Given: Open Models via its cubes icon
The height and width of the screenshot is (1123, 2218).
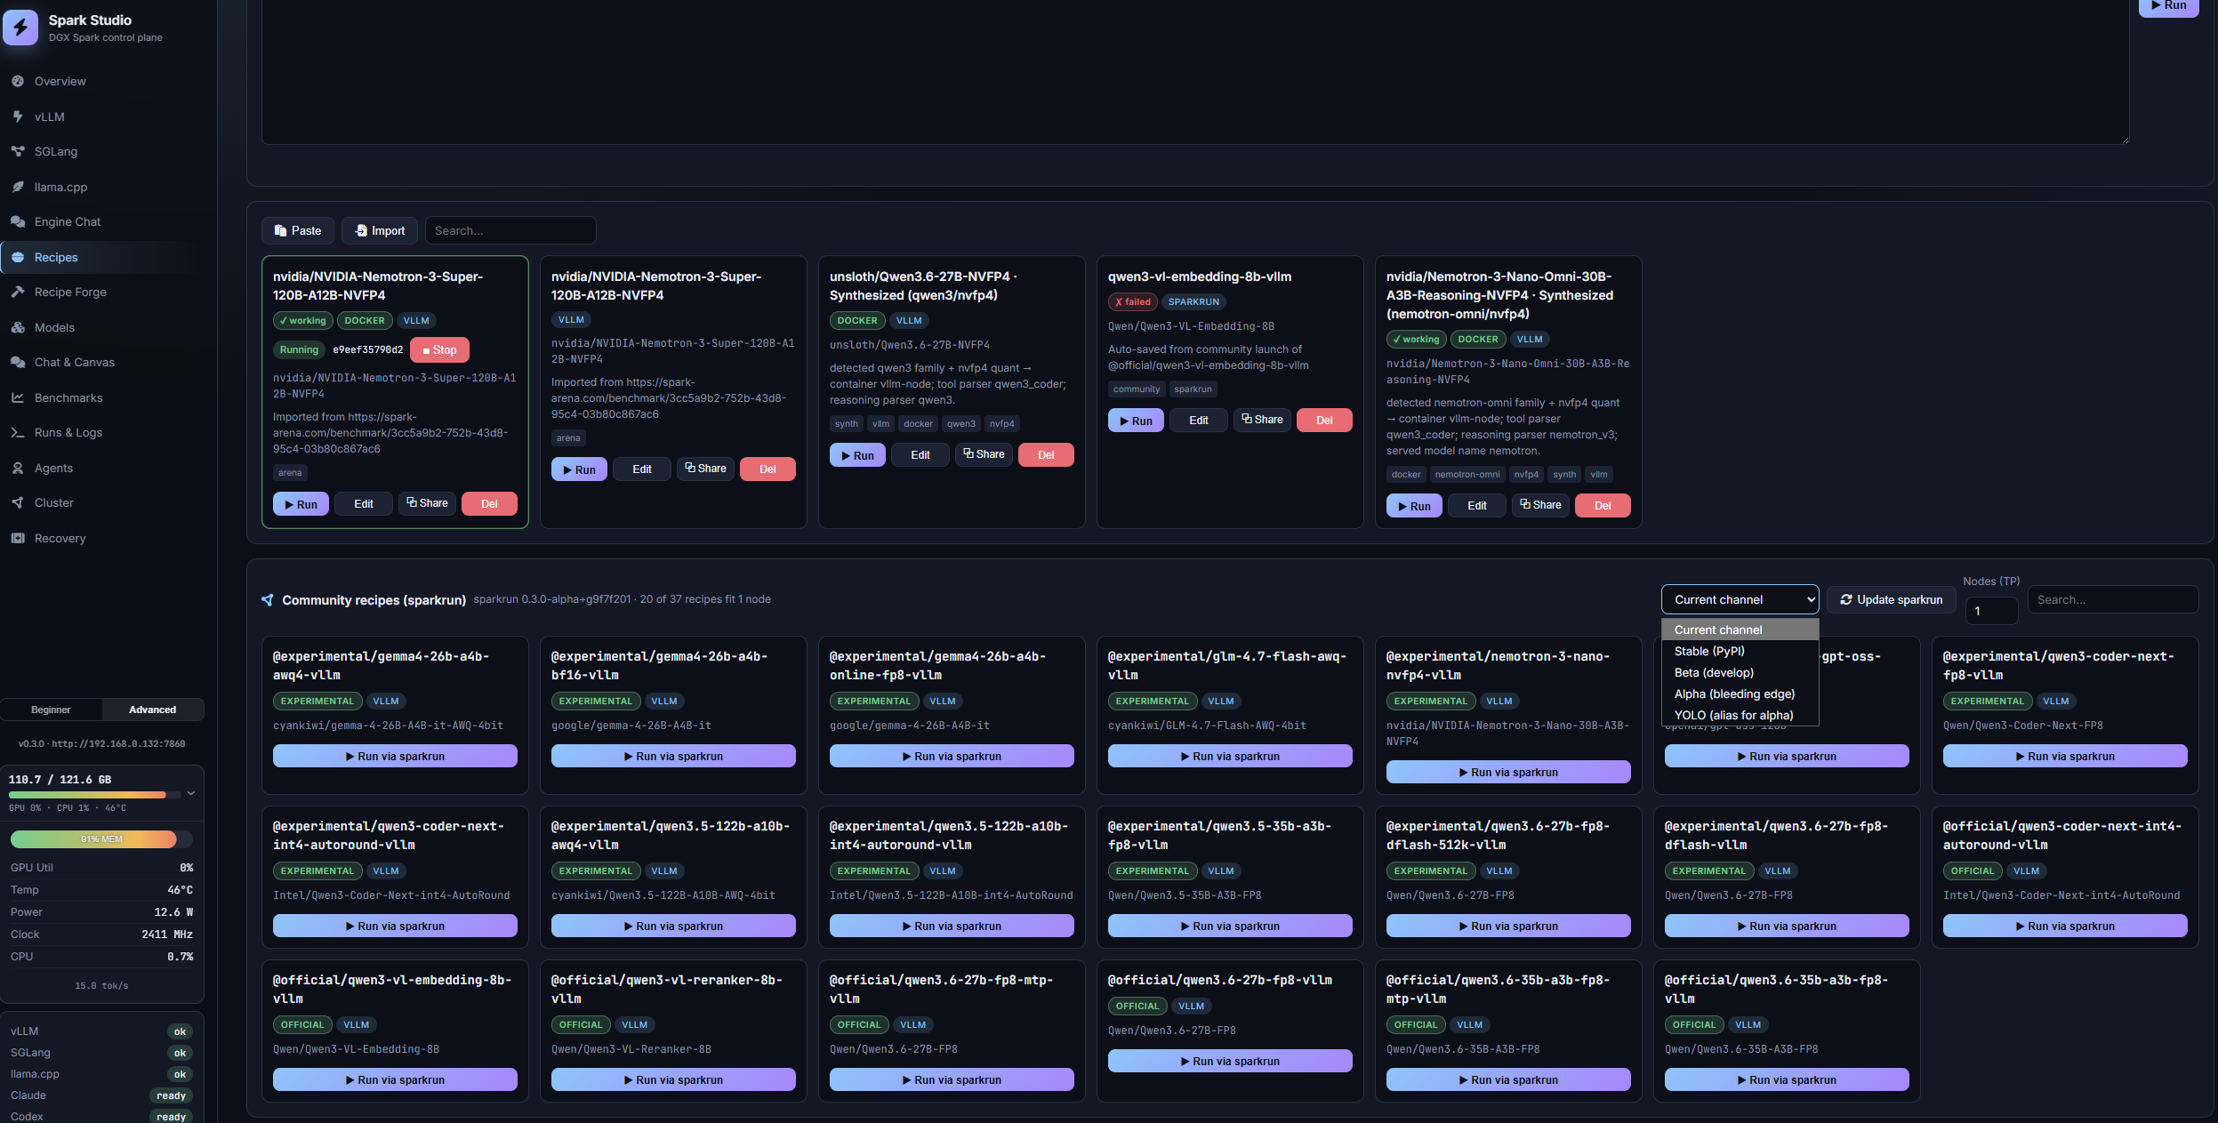Looking at the screenshot, I should pos(18,327).
